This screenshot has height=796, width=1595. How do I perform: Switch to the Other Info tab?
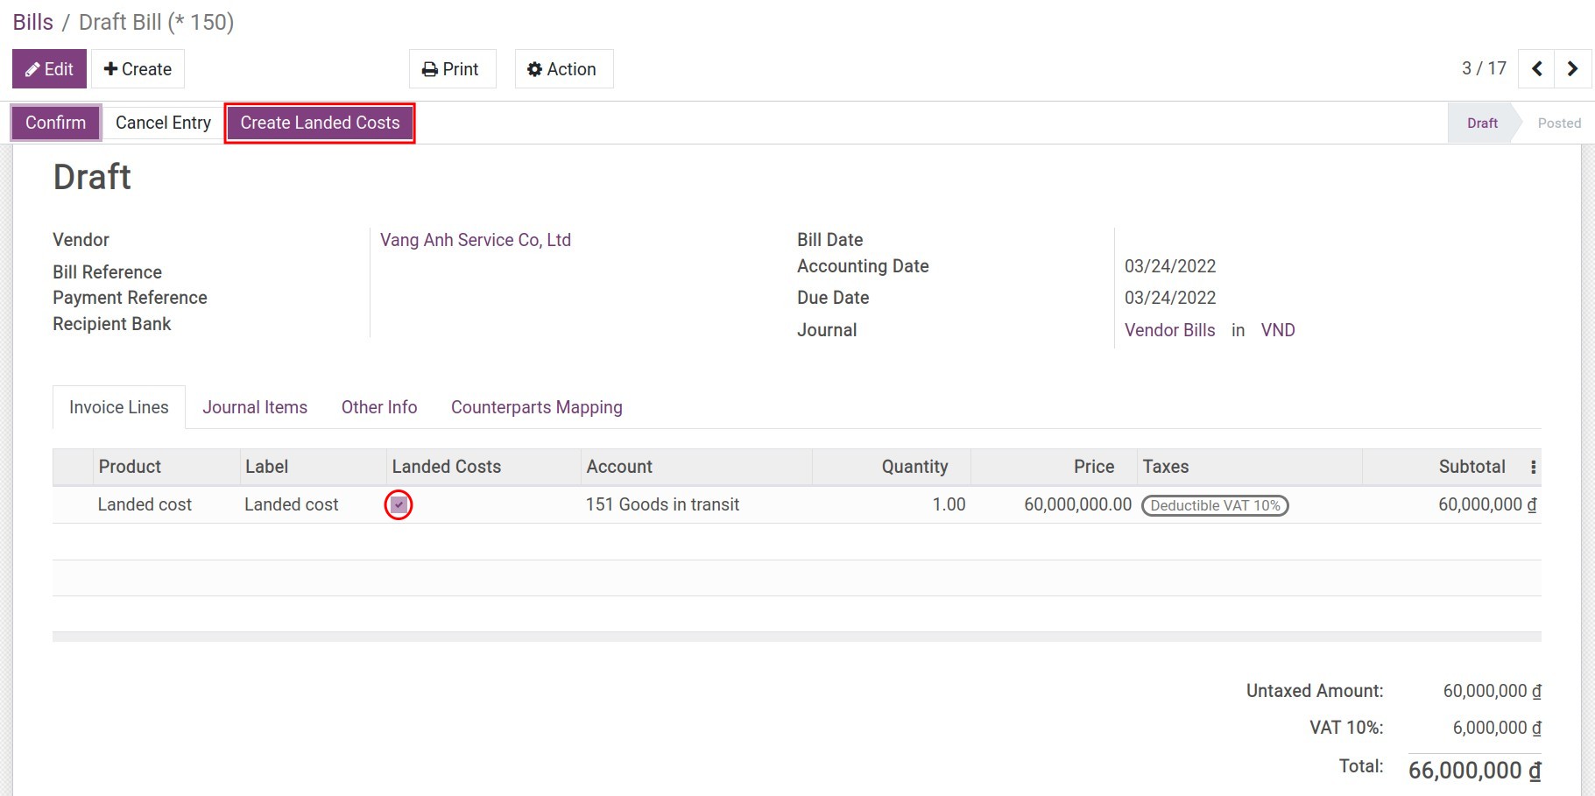[378, 407]
